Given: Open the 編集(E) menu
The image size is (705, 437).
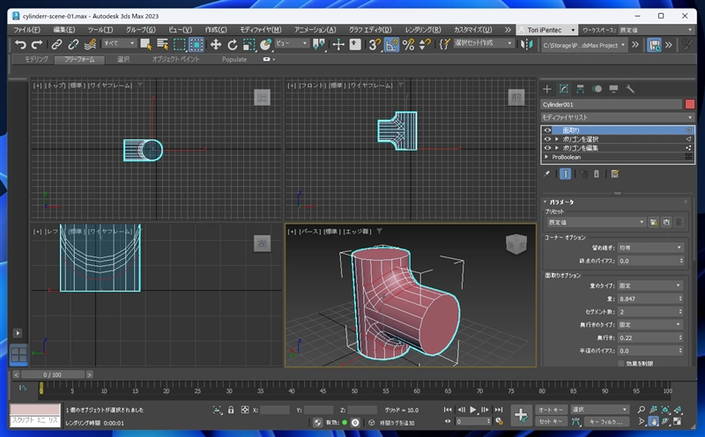Looking at the screenshot, I should click(64, 30).
